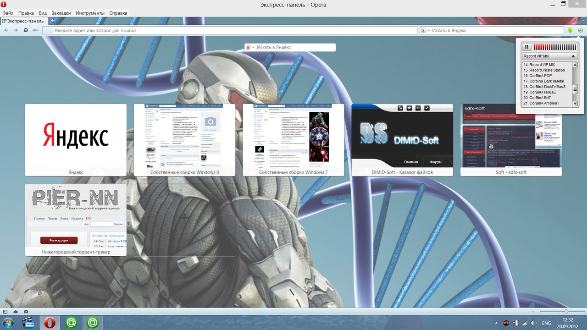Click the station list scroll-up arrow
This screenshot has height=330, width=587.
pyautogui.click(x=575, y=65)
